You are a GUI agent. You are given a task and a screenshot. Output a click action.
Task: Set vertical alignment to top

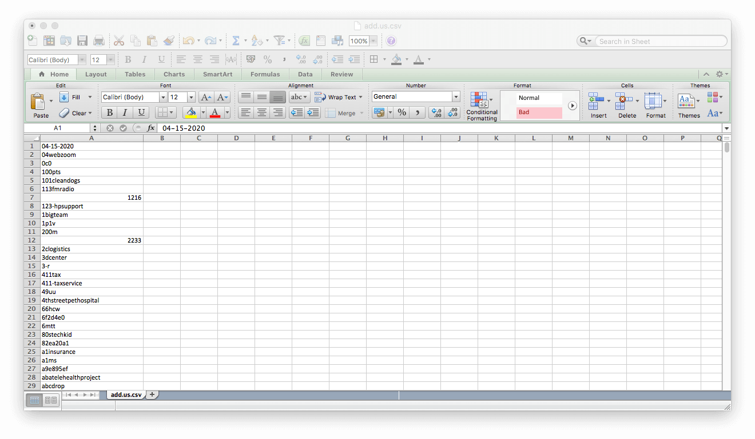pyautogui.click(x=246, y=97)
